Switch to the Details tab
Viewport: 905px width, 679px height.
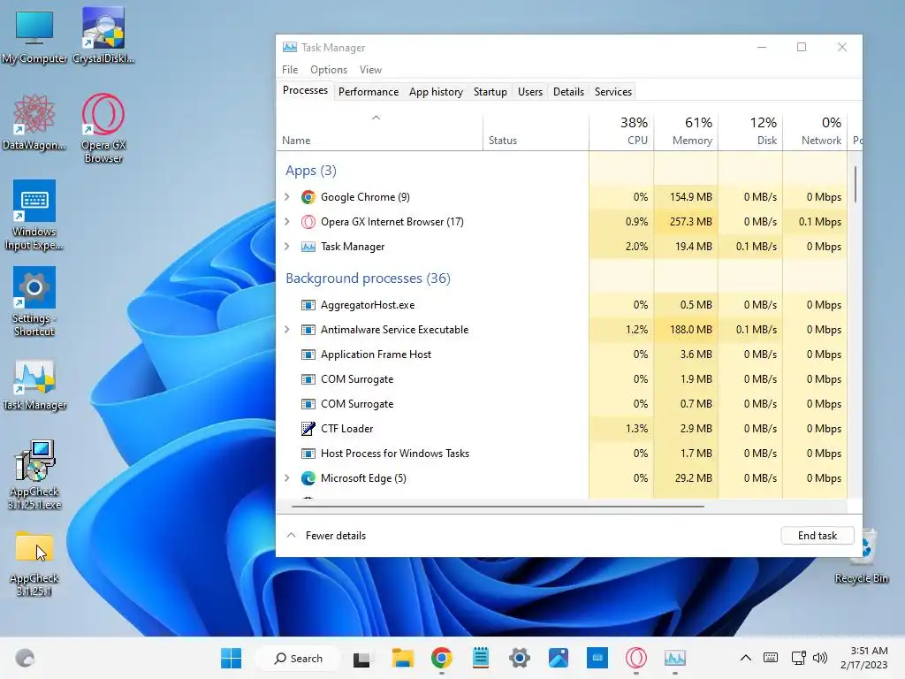click(568, 92)
